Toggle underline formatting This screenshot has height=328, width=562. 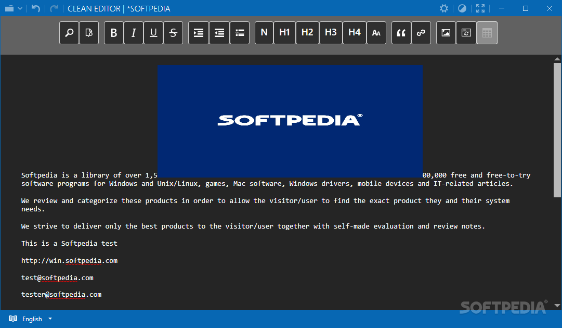[x=153, y=33]
